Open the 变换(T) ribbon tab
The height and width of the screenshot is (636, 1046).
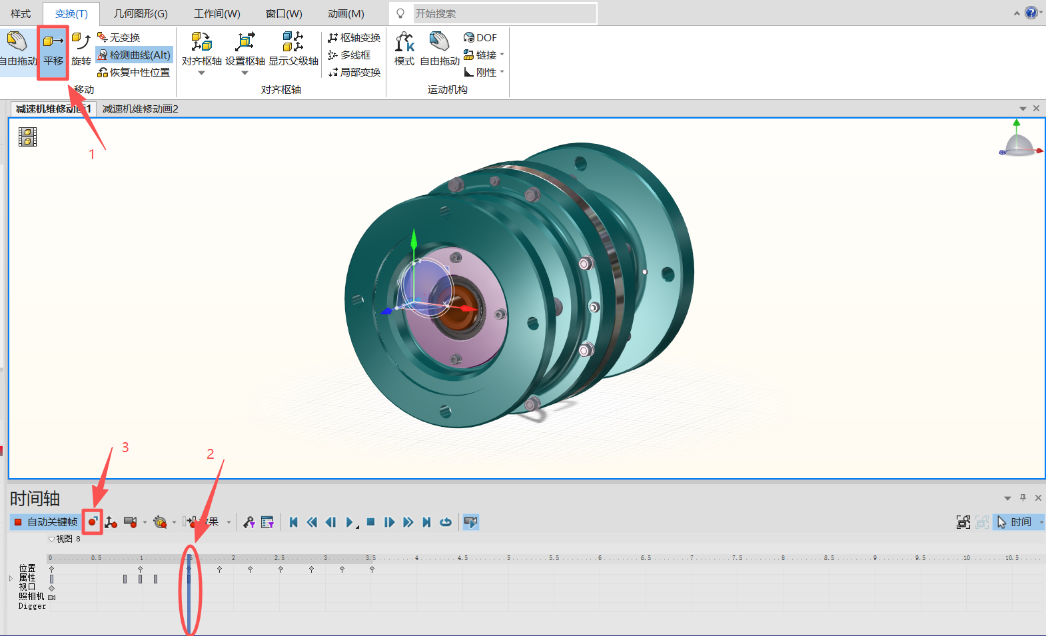[x=71, y=13]
